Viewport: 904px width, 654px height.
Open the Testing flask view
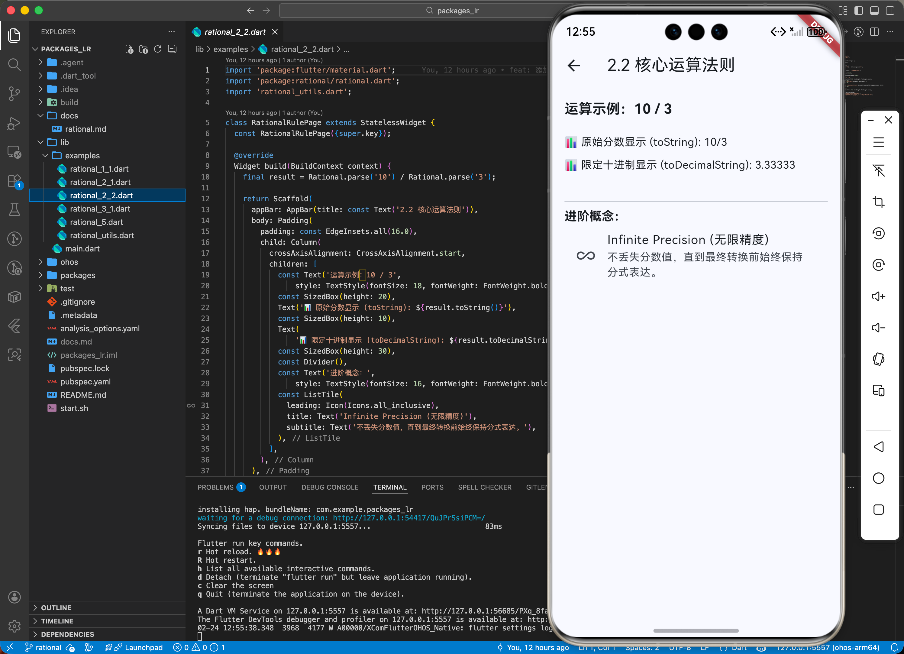coord(14,210)
